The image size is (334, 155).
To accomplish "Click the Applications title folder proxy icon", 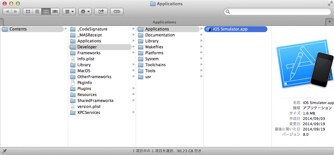I will (153, 4).
